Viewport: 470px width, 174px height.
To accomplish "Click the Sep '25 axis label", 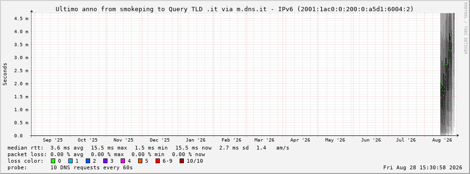I will 52,140.
